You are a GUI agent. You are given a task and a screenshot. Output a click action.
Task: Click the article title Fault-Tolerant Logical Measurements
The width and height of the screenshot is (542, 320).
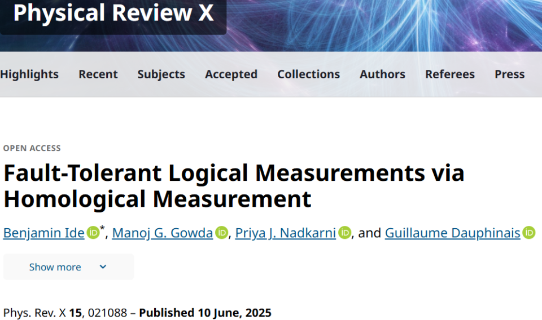click(x=234, y=186)
